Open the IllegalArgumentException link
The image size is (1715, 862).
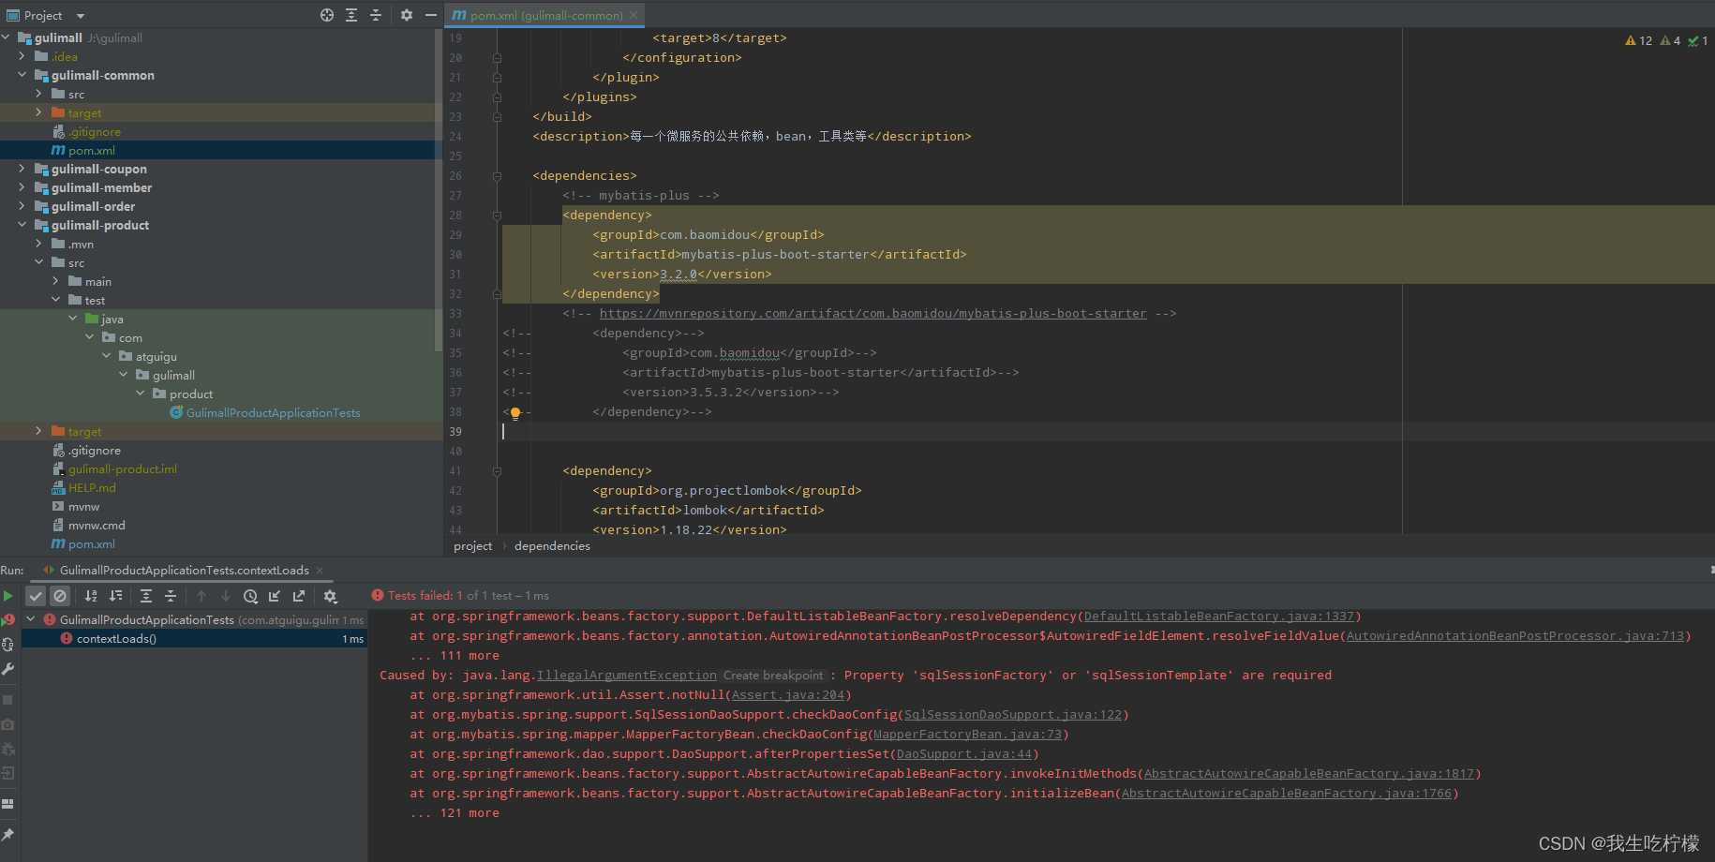click(x=626, y=676)
